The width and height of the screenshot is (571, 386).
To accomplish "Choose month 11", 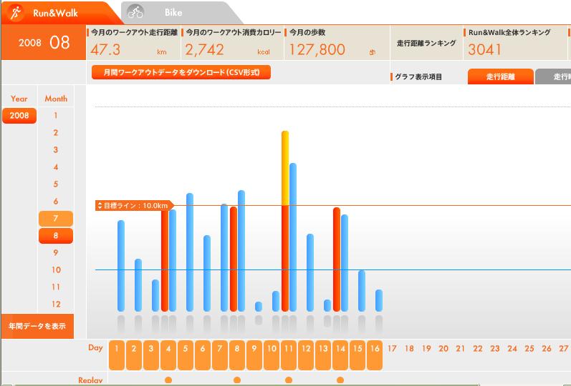I will (x=56, y=287).
